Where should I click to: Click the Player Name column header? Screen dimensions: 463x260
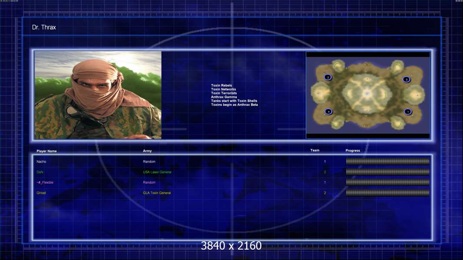46,151
